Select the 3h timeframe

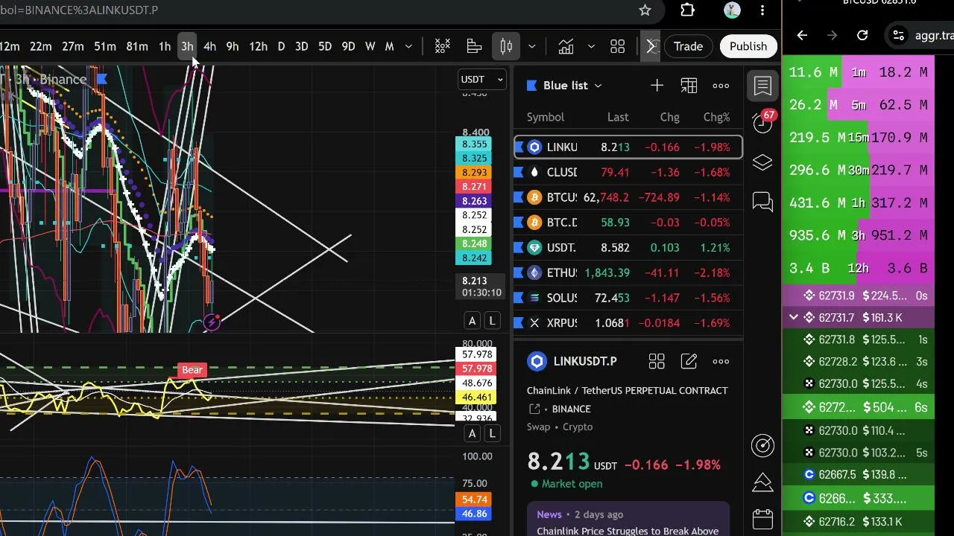point(187,46)
